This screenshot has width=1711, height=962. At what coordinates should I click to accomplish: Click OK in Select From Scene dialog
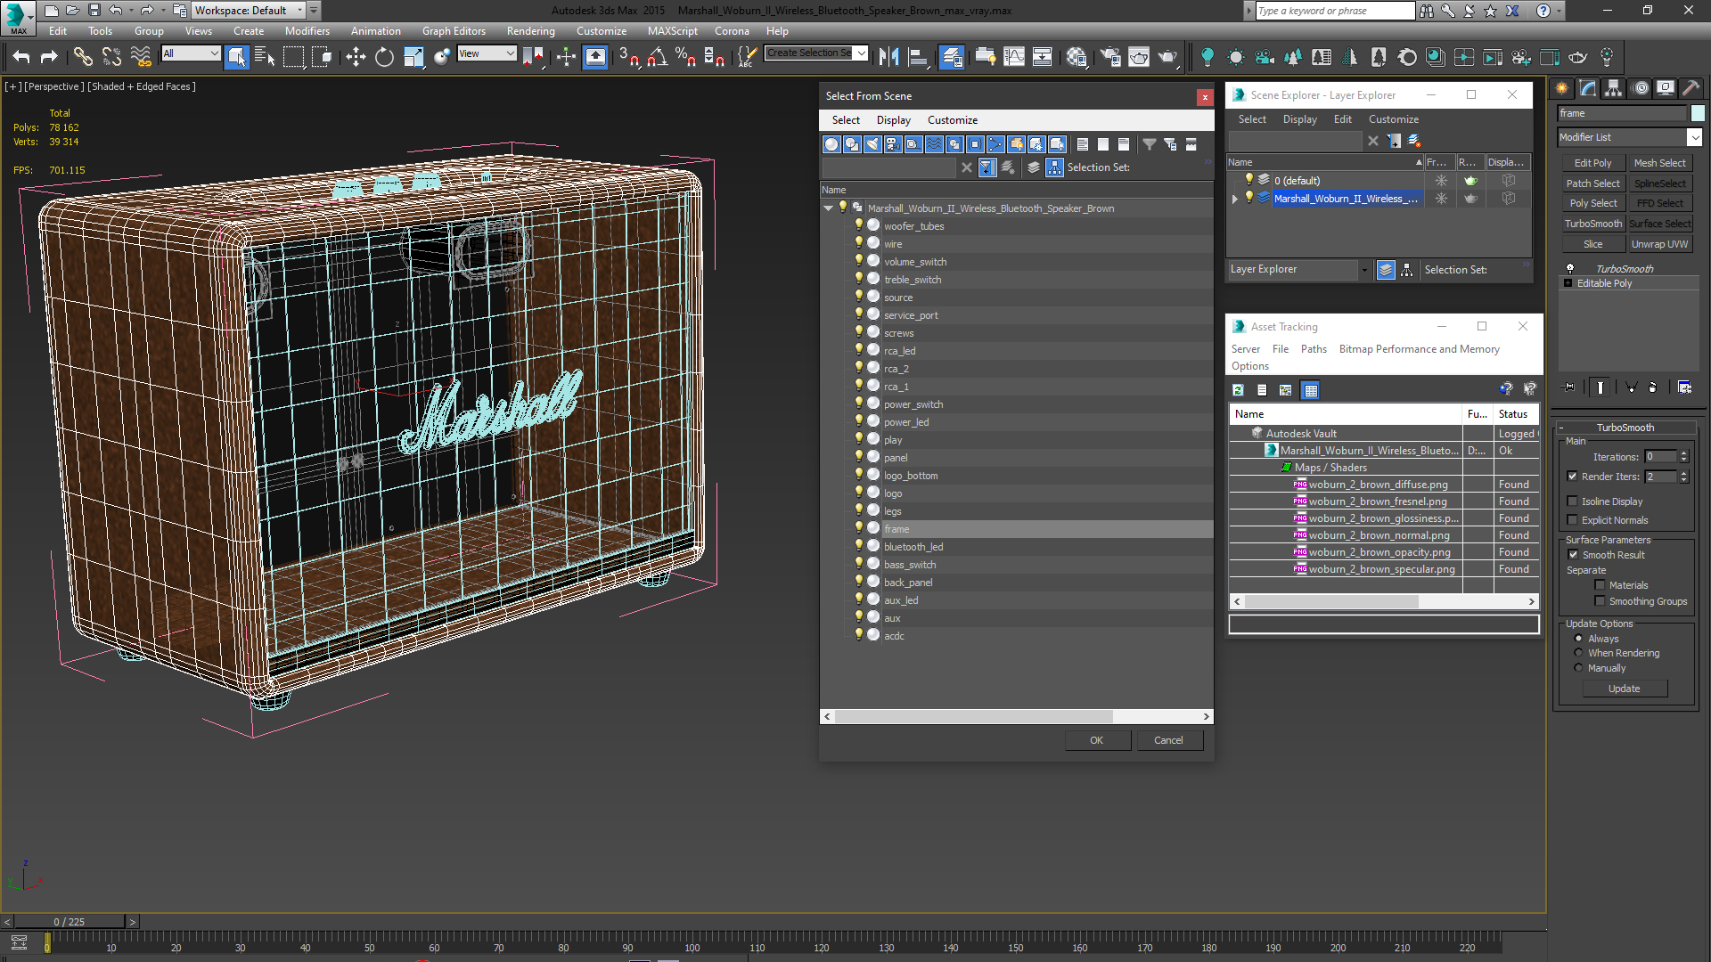[x=1096, y=740]
